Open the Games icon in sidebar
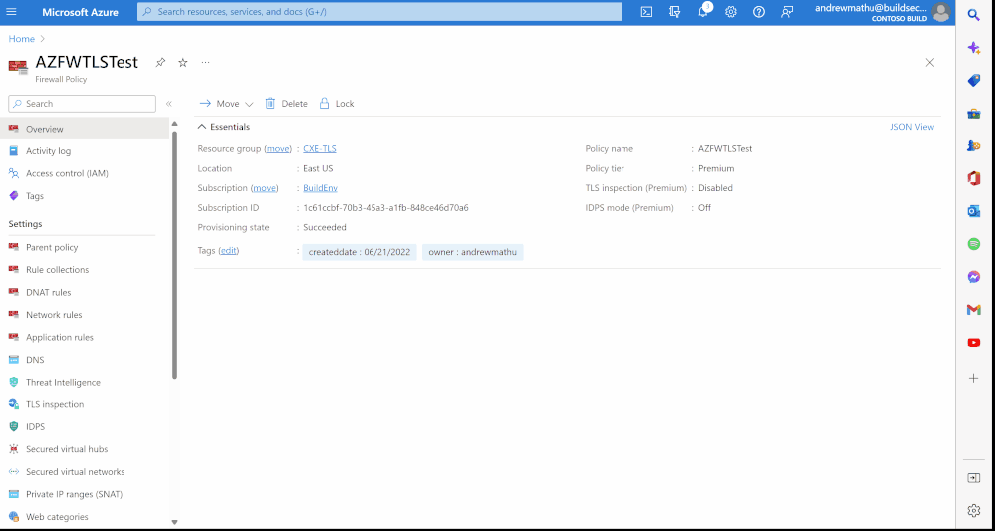995x531 pixels. 973,145
